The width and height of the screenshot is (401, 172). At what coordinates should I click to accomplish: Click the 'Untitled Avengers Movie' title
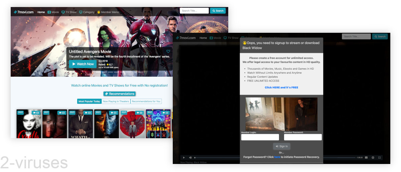[90, 52]
